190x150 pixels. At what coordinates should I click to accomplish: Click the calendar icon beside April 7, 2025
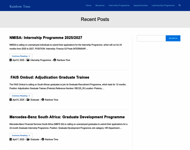point(11,139)
